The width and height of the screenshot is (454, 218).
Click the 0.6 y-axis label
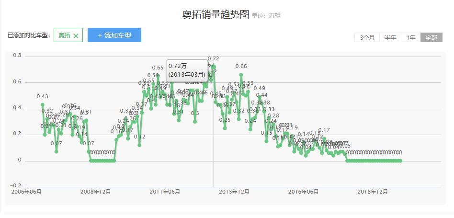(x=17, y=82)
